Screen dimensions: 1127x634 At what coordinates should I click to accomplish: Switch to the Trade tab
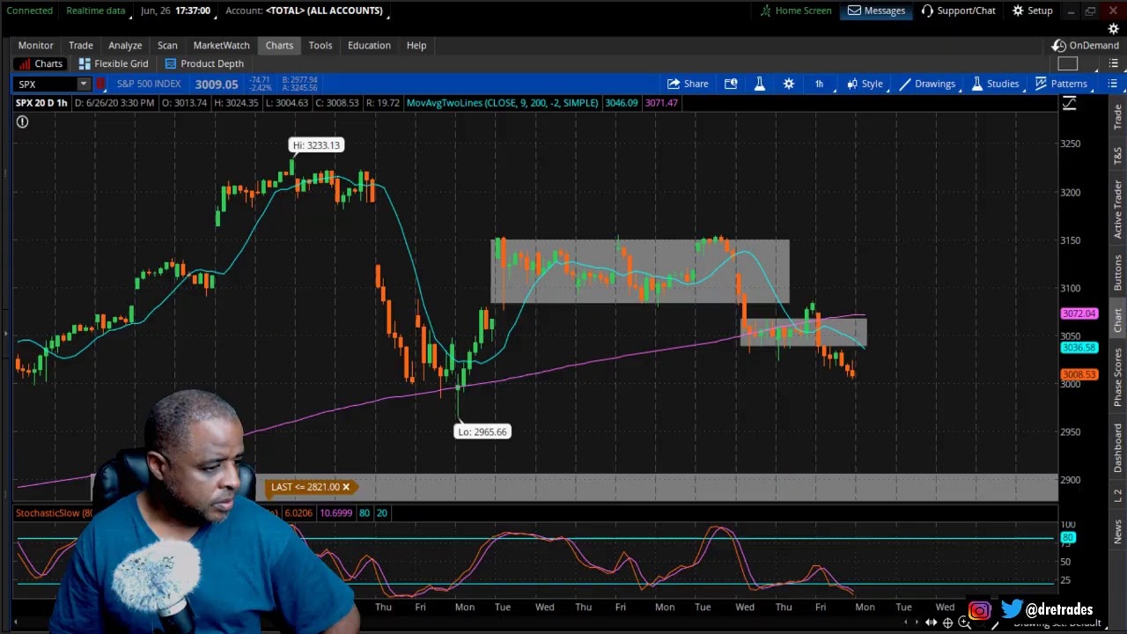point(81,45)
